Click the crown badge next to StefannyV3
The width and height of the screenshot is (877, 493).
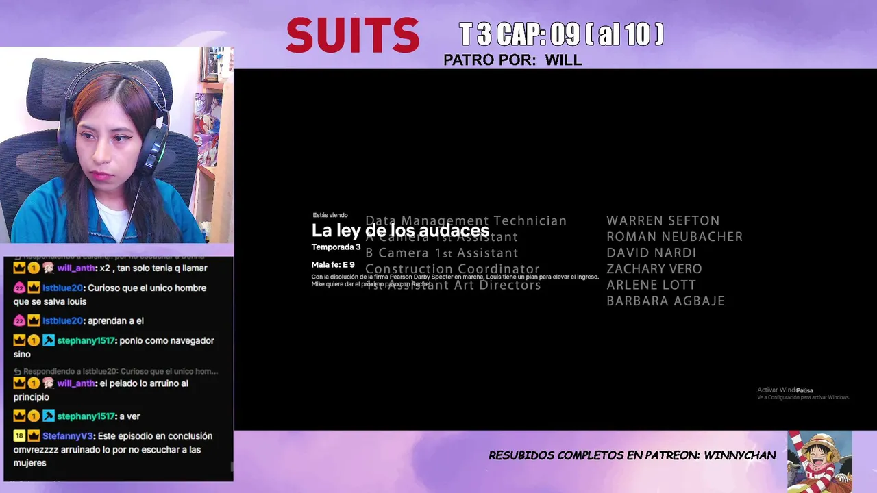point(34,435)
